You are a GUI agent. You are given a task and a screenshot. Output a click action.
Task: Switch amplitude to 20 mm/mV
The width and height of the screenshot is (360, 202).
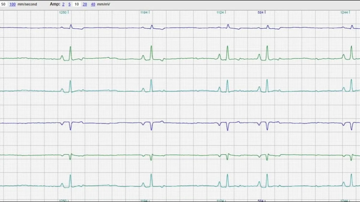85,4
